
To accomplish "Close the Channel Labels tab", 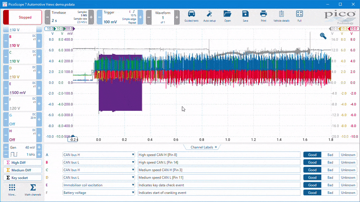I will click(x=216, y=147).
